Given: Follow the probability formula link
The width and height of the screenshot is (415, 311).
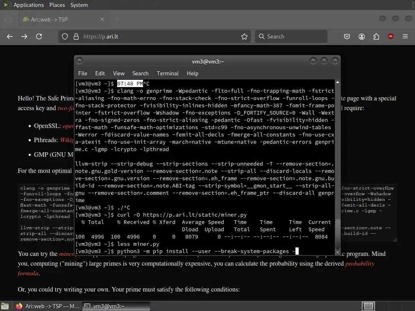Looking at the screenshot, I should point(360,264).
